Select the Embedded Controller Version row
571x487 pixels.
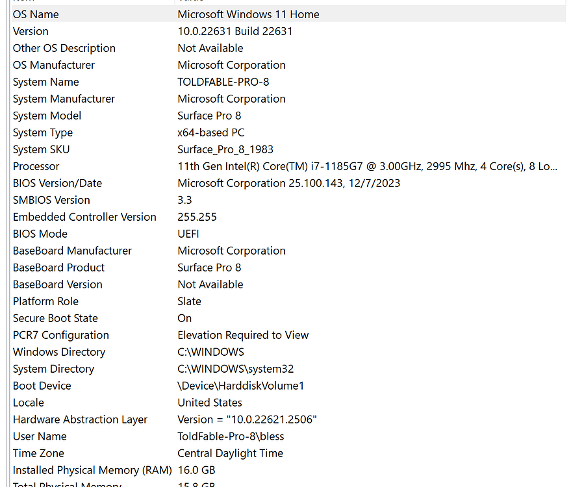click(x=84, y=216)
